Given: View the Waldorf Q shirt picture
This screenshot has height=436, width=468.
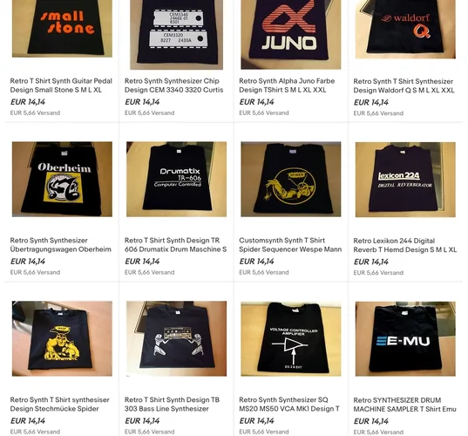Looking at the screenshot, I should [x=405, y=30].
